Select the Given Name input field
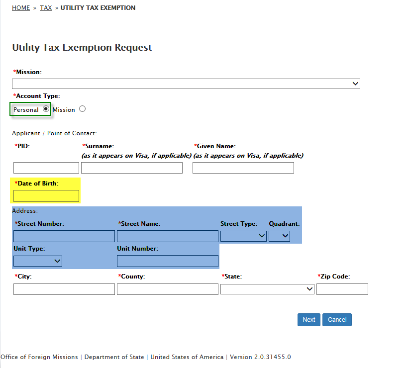Image resolution: width=409 pixels, height=368 pixels. pos(243,168)
